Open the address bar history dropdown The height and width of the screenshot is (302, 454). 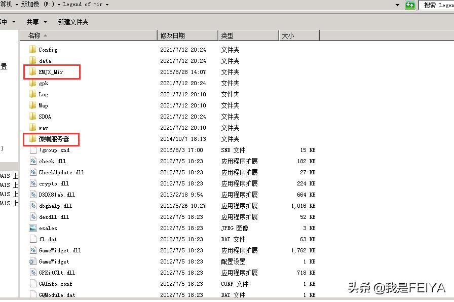pos(398,5)
